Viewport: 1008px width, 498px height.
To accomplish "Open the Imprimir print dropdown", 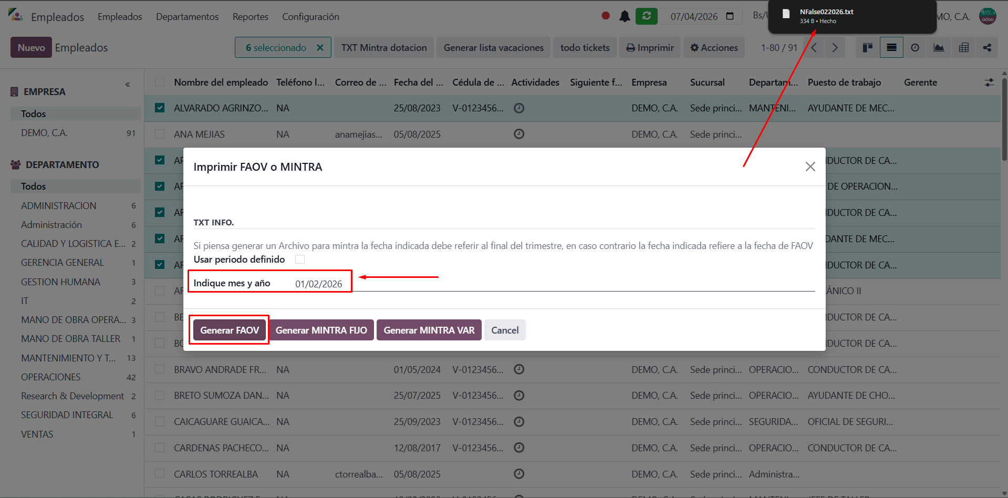I will click(650, 48).
